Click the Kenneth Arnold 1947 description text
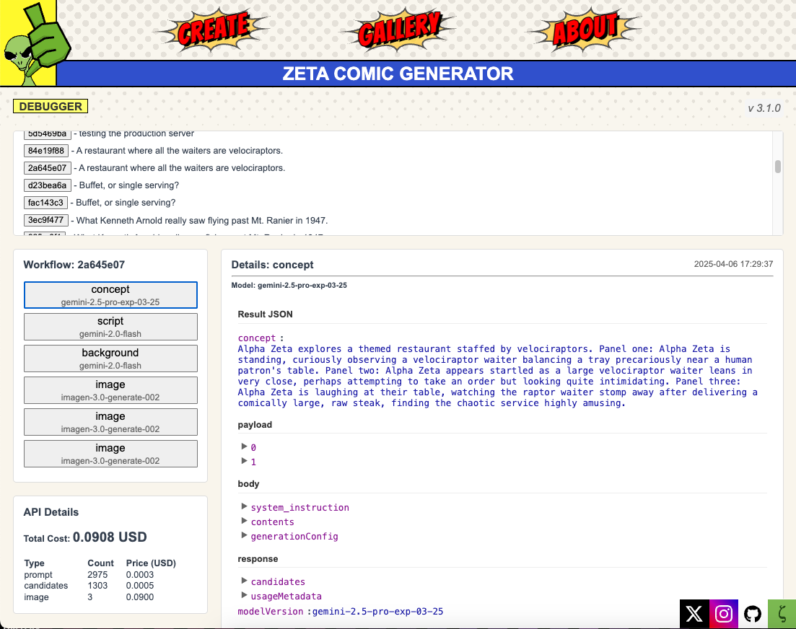This screenshot has width=796, height=629. tap(202, 221)
